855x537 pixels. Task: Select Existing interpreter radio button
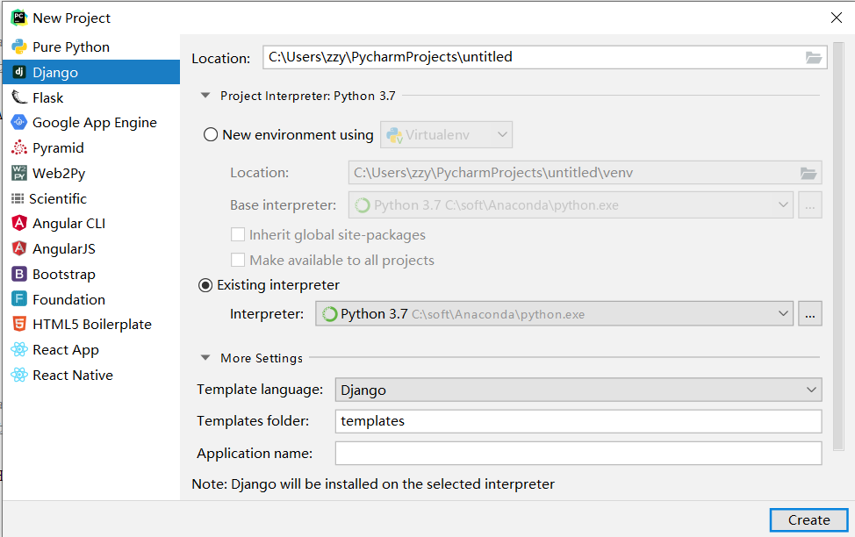point(205,285)
